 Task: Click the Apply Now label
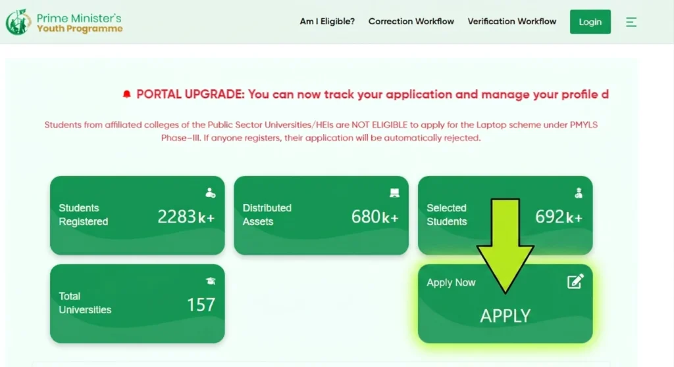click(451, 282)
